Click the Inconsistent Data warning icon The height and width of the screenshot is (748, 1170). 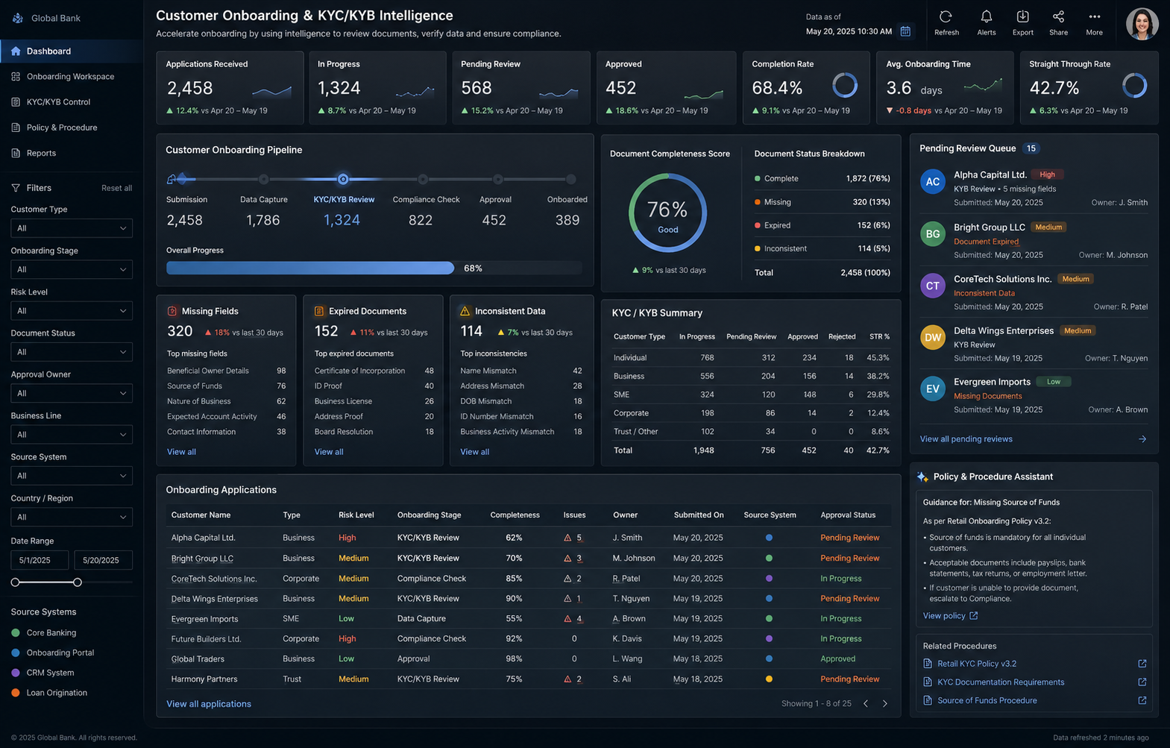pos(465,311)
